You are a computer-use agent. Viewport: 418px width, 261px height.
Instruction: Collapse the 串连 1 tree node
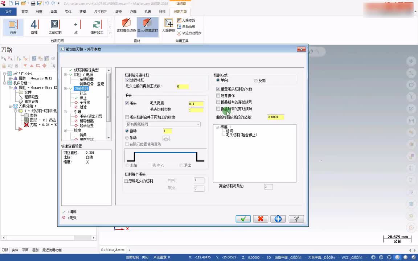[x=217, y=127]
